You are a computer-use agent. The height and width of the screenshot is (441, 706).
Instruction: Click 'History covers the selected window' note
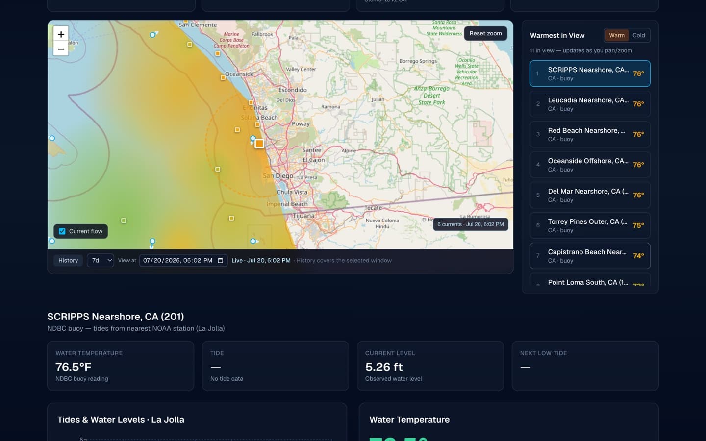point(344,260)
